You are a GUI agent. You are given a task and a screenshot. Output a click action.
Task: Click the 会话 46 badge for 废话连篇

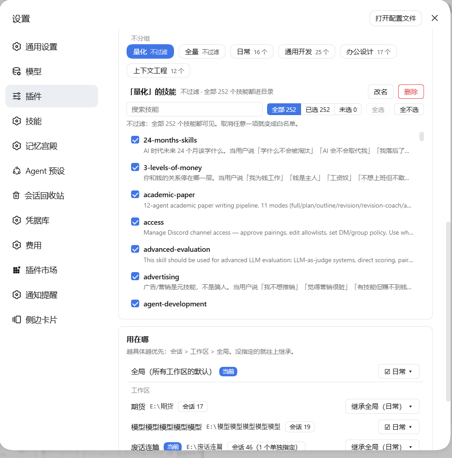pos(266,447)
